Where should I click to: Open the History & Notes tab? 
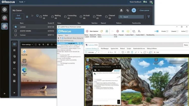click(152, 48)
